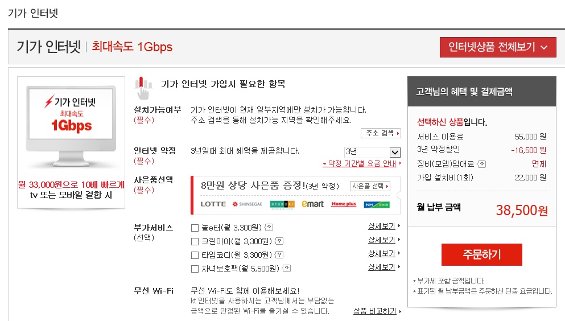Open the 사은품 선택 gift selector

(x=370, y=186)
